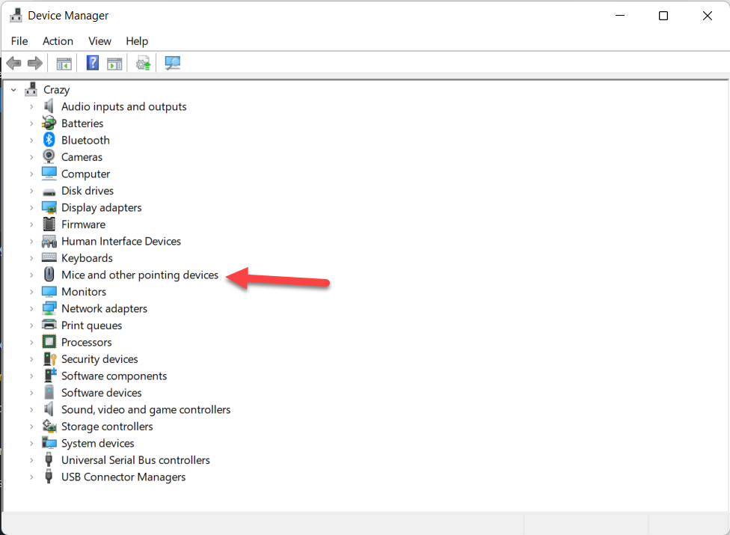730x535 pixels.
Task: Click the Batteries category icon
Action: (x=49, y=123)
